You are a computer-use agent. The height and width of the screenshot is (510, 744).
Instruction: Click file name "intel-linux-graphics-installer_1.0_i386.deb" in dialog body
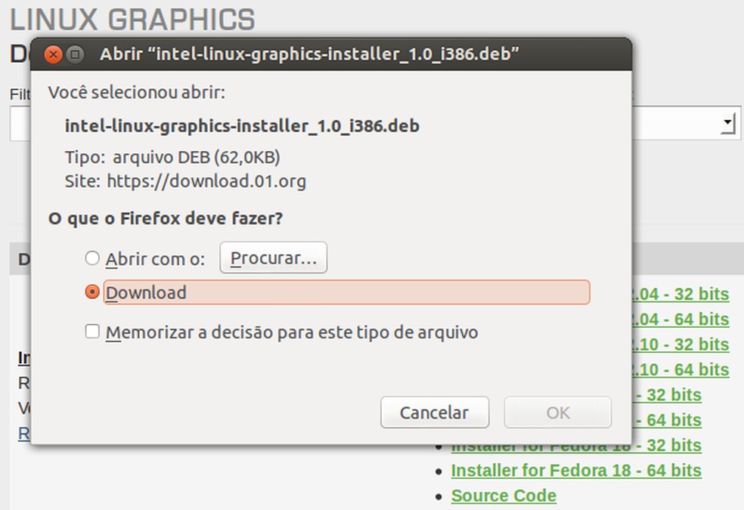coord(242,126)
